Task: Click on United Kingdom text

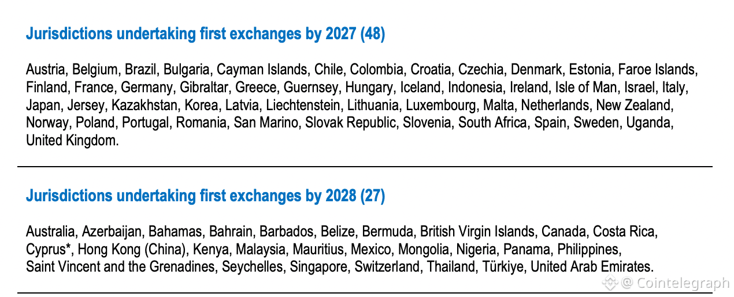Action: [72, 141]
